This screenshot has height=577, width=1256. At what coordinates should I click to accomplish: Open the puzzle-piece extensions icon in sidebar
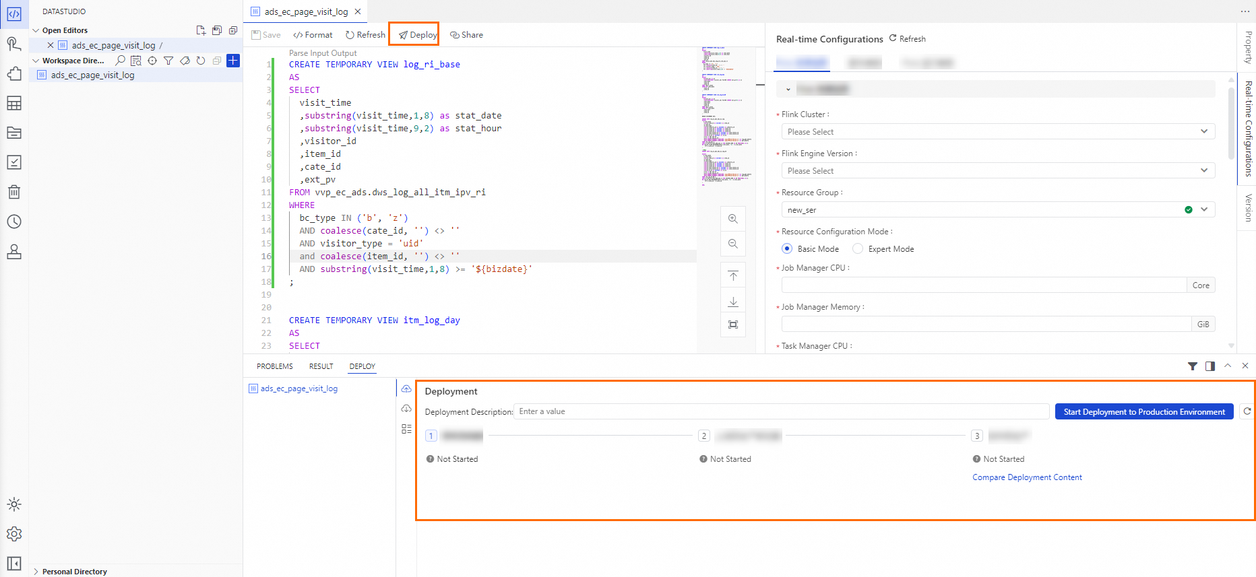pyautogui.click(x=14, y=73)
